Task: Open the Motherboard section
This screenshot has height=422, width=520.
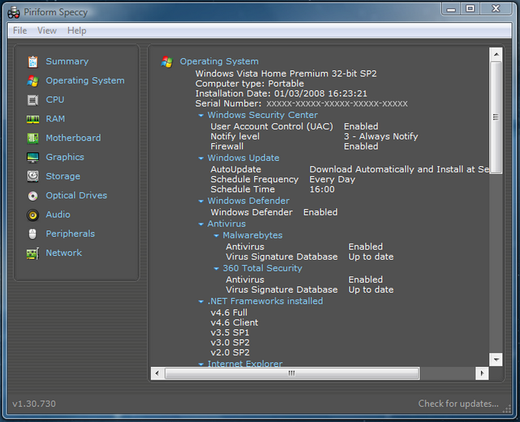Action: [73, 138]
